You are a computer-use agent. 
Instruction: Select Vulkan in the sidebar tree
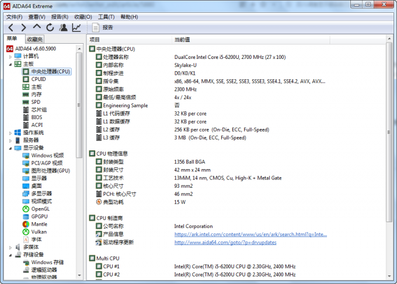pyautogui.click(x=39, y=232)
